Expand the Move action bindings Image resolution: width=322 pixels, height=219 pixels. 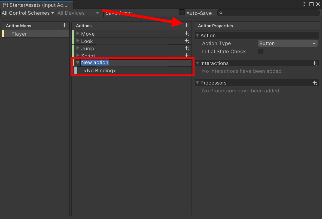[x=78, y=33]
